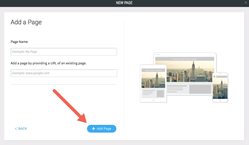Click the 'Page Name' label
The height and width of the screenshot is (145, 249).
[x=19, y=42]
